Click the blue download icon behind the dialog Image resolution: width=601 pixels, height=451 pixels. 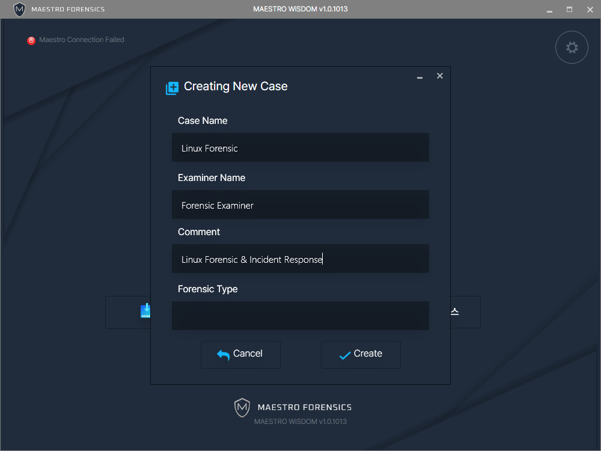(145, 311)
